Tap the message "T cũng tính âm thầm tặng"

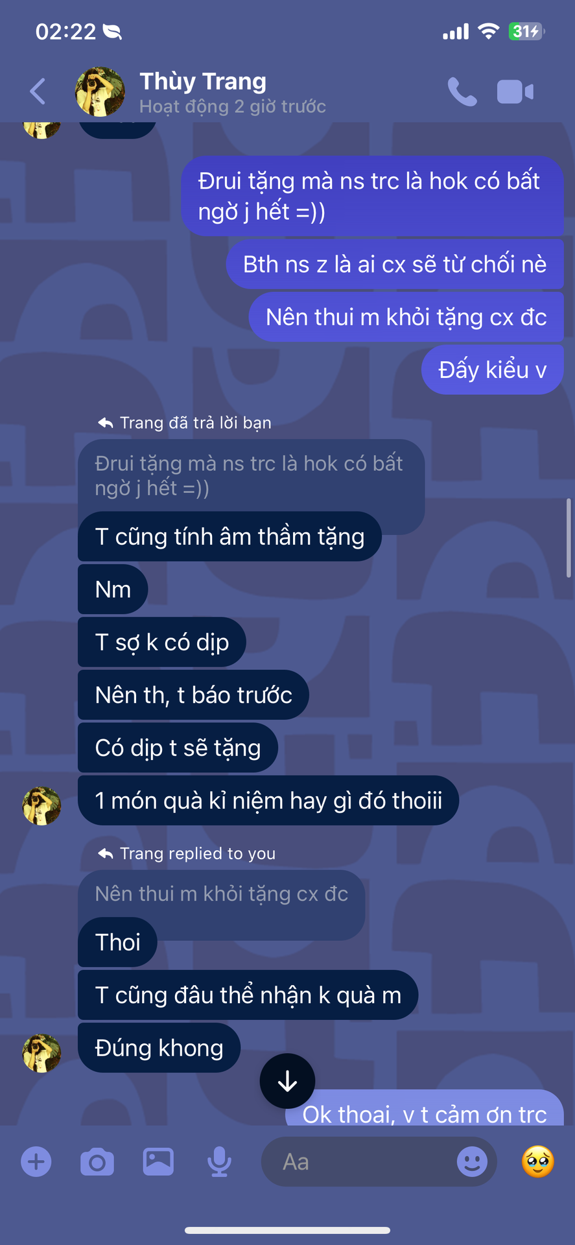[x=229, y=536]
